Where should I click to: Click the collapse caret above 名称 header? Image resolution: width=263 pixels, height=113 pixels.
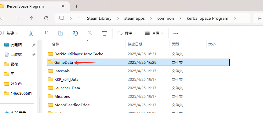click(88, 41)
